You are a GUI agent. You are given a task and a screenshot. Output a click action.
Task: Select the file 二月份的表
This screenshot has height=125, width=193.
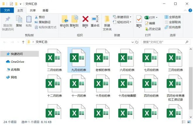pos(54,60)
